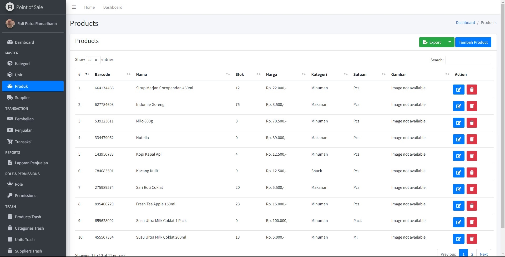Delete Susu Ultra Milk Coklat 200ml
The width and height of the screenshot is (505, 257).
472,239
